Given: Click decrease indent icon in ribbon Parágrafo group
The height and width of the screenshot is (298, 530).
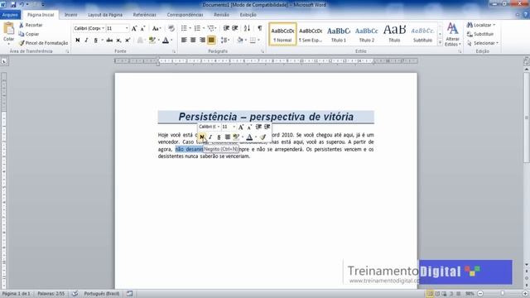Looking at the screenshot, I should [x=226, y=28].
